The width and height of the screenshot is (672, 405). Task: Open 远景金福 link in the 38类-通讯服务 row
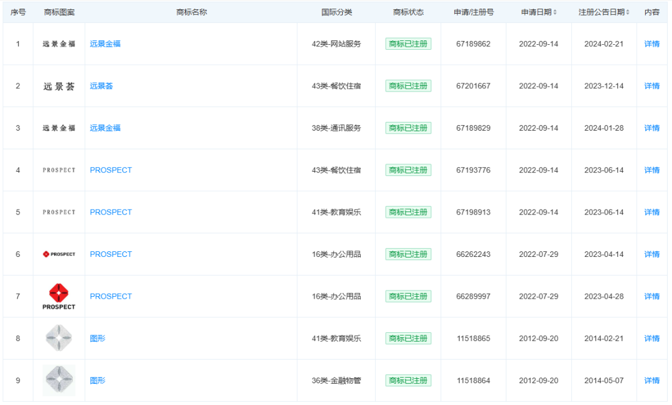tap(105, 128)
